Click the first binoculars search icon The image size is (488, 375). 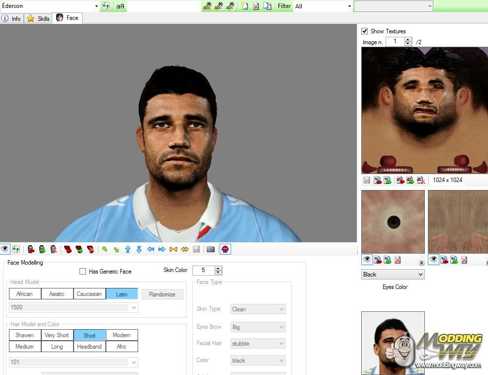pyautogui.click(x=207, y=6)
